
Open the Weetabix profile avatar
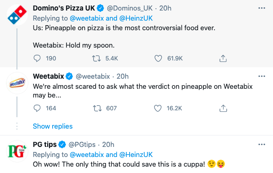click(x=17, y=83)
